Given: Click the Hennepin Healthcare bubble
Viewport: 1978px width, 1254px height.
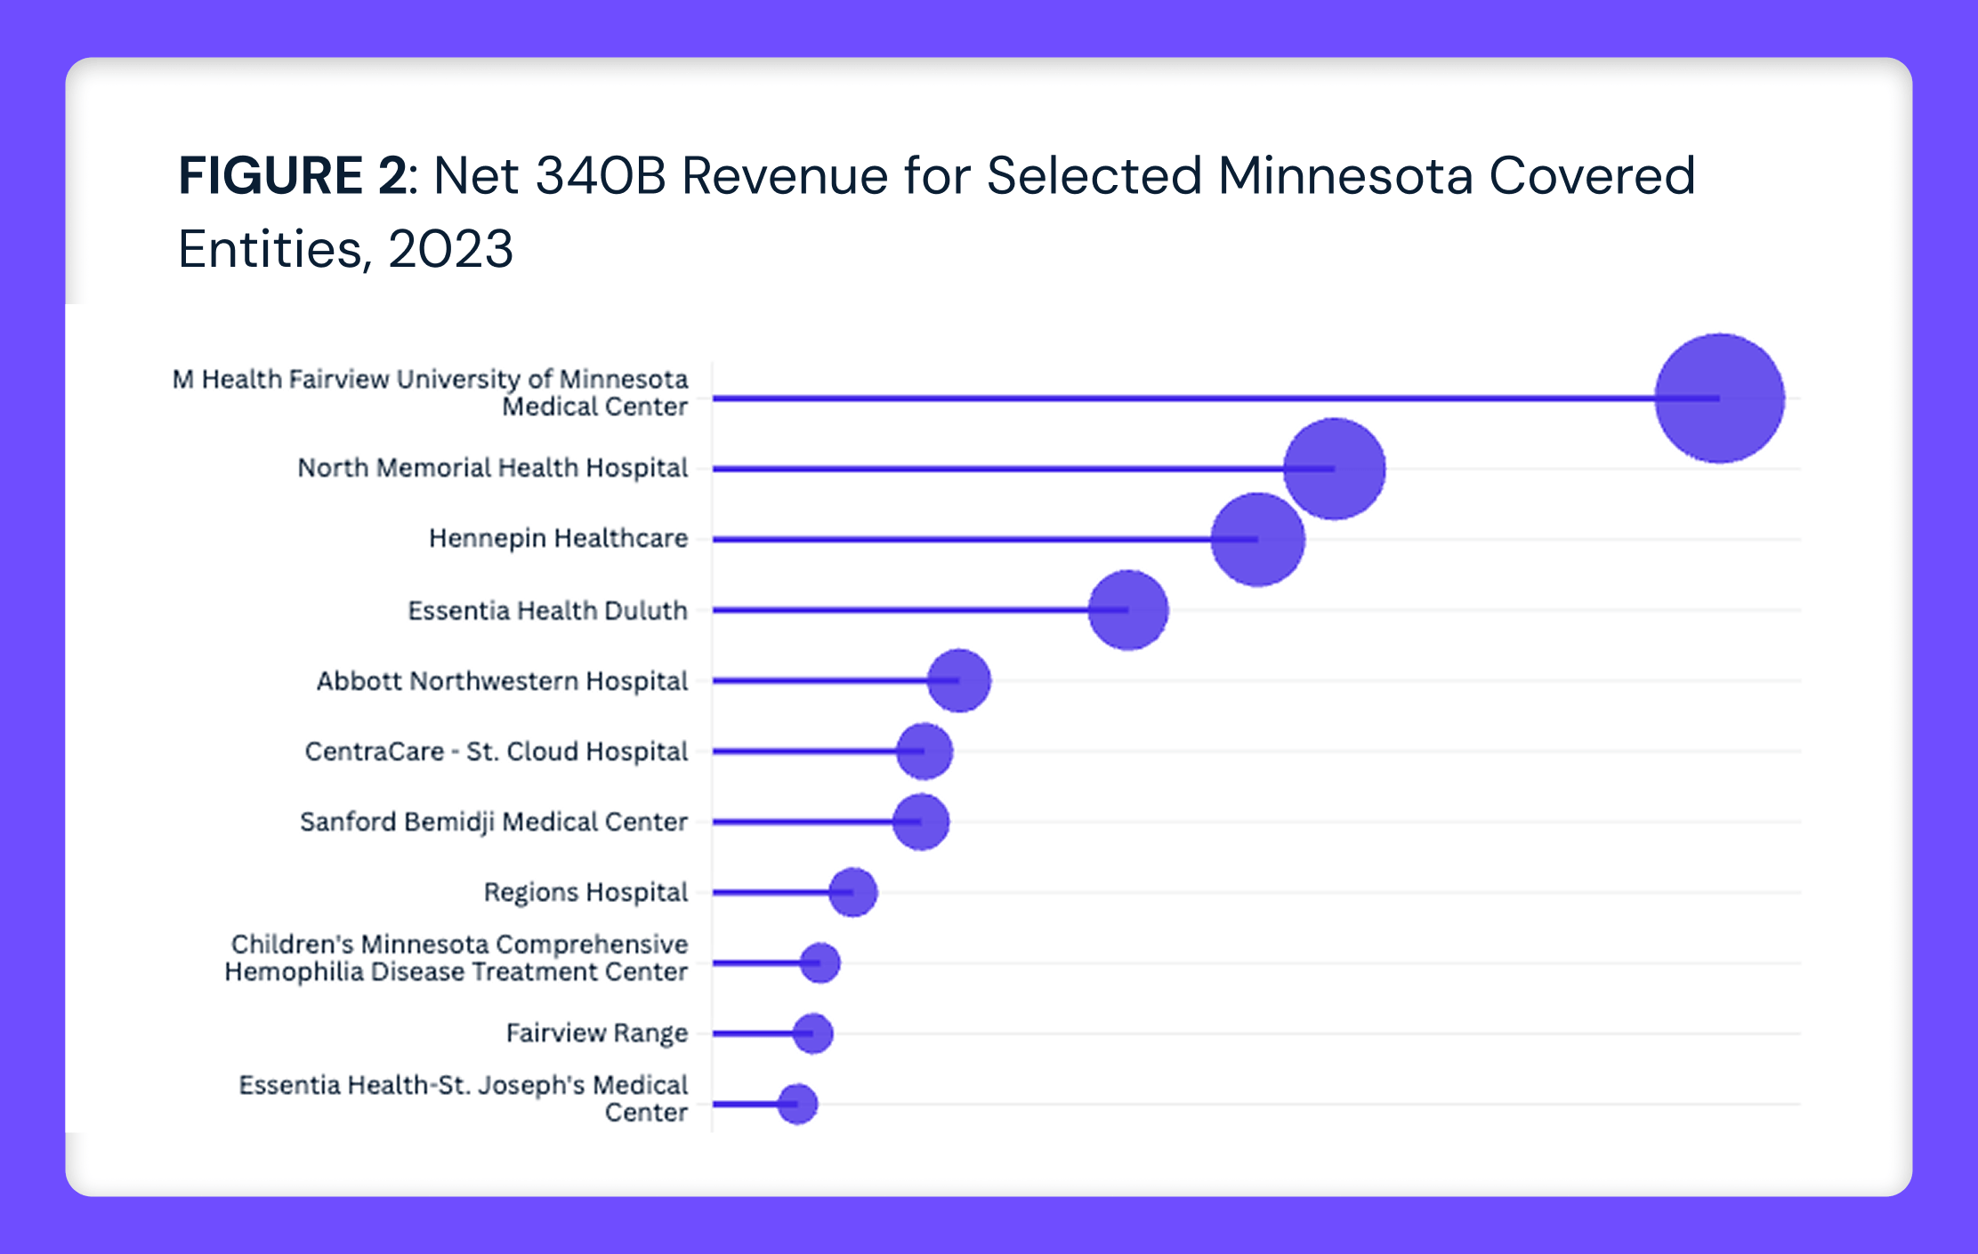Looking at the screenshot, I should [x=1257, y=539].
